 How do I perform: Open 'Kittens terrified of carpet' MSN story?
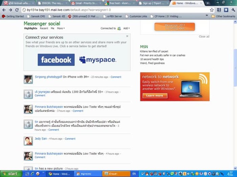(154, 51)
